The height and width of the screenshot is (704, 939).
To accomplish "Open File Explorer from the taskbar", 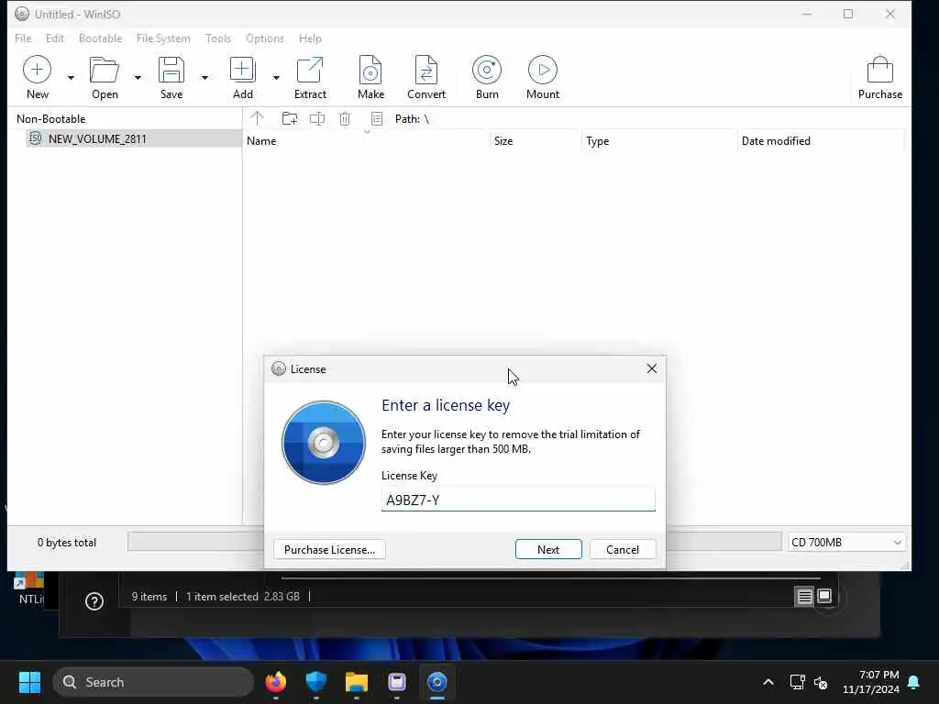I will pos(357,682).
